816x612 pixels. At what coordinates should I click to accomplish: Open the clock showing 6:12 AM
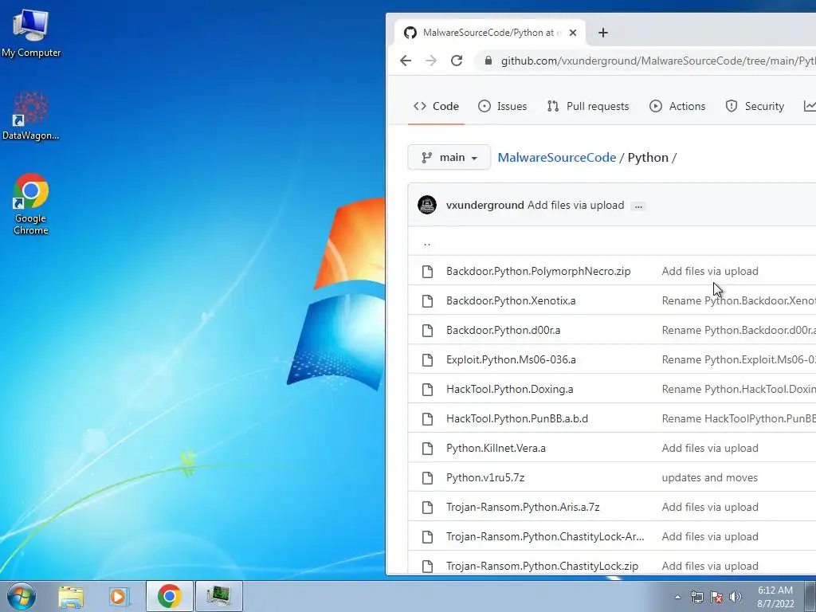[775, 597]
